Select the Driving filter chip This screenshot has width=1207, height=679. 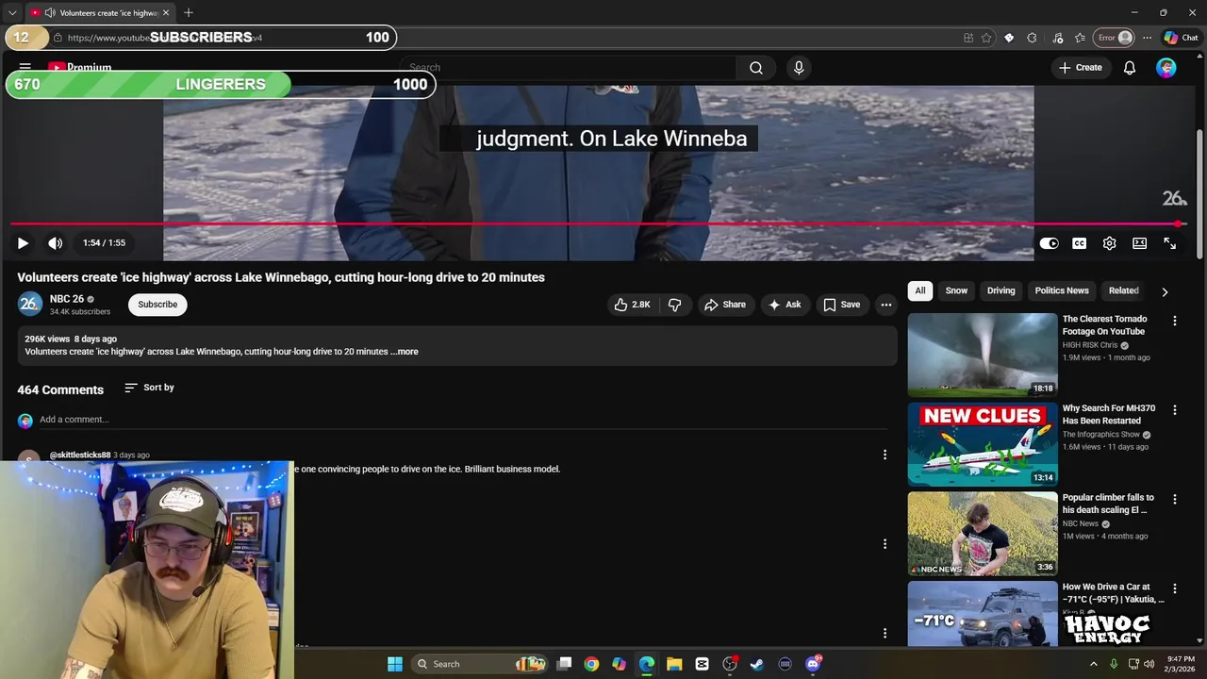click(x=1000, y=290)
